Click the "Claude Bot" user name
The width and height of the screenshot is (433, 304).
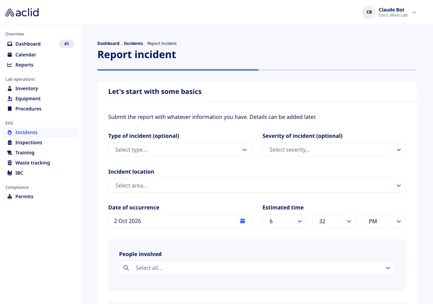point(391,10)
